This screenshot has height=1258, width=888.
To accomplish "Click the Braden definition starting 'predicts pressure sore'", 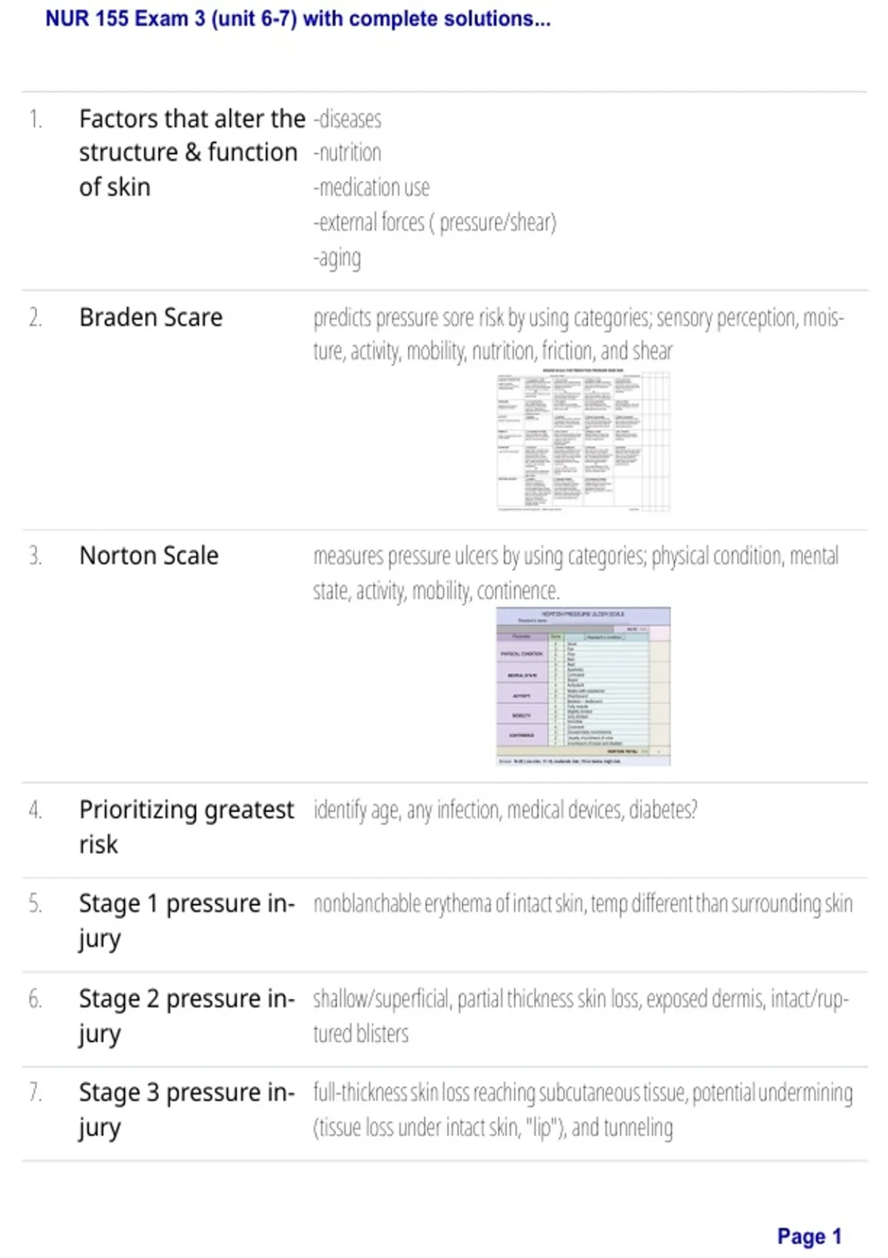I will click(x=579, y=334).
